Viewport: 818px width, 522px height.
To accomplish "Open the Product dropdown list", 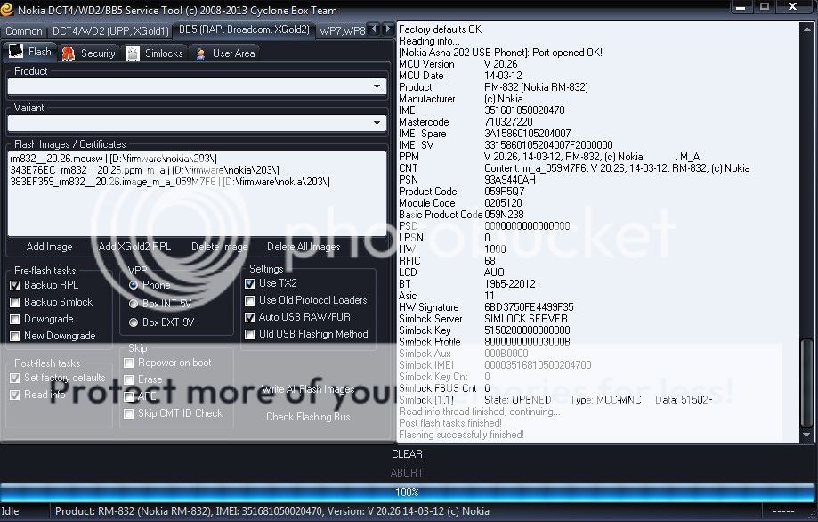I will (x=378, y=87).
